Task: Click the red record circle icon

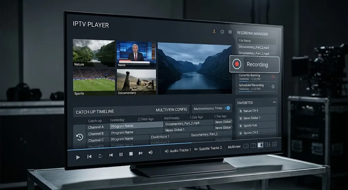Action: 237,64
